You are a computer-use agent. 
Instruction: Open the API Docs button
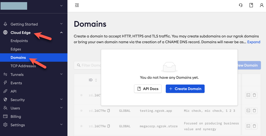point(148,89)
